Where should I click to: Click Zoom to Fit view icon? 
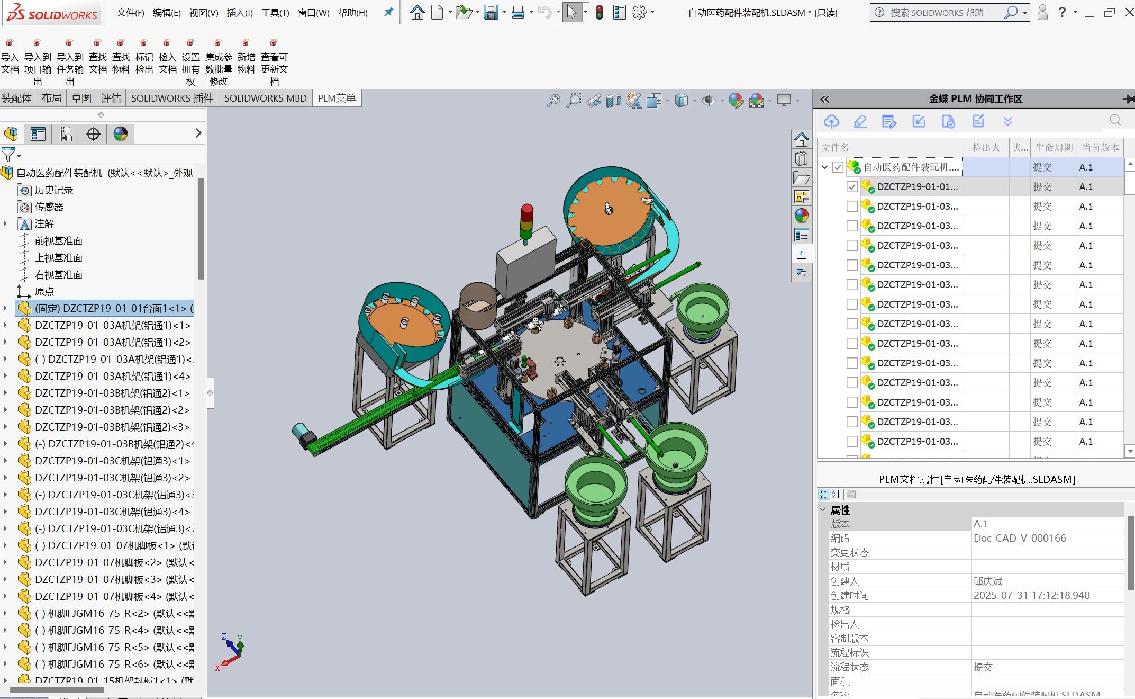[553, 100]
